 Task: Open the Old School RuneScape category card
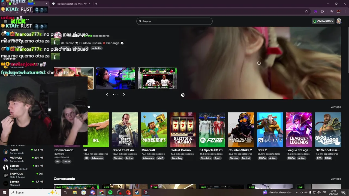(x=328, y=130)
